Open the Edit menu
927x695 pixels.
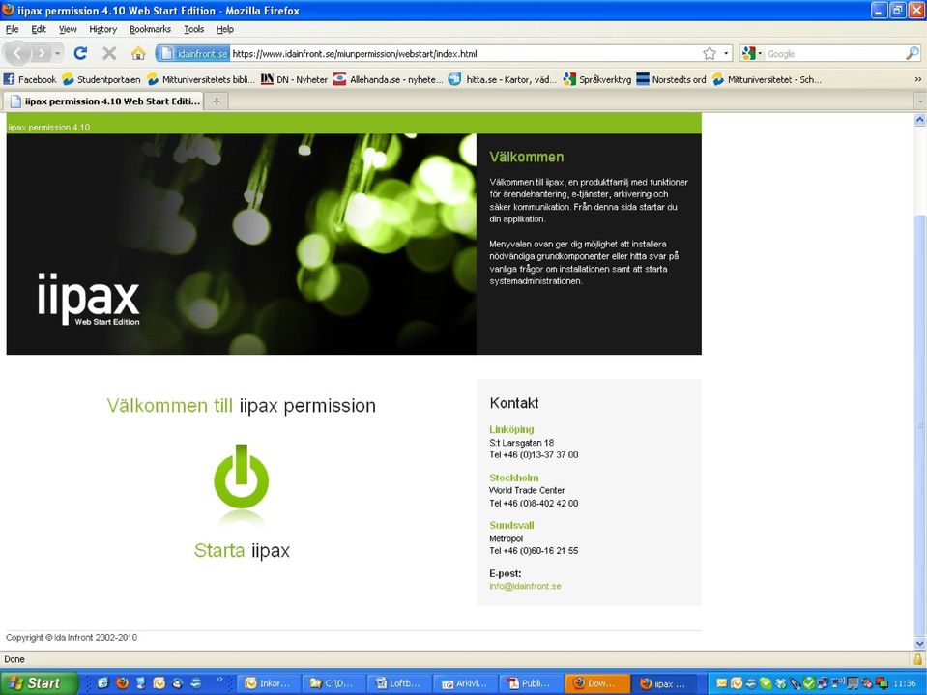pyautogui.click(x=39, y=29)
